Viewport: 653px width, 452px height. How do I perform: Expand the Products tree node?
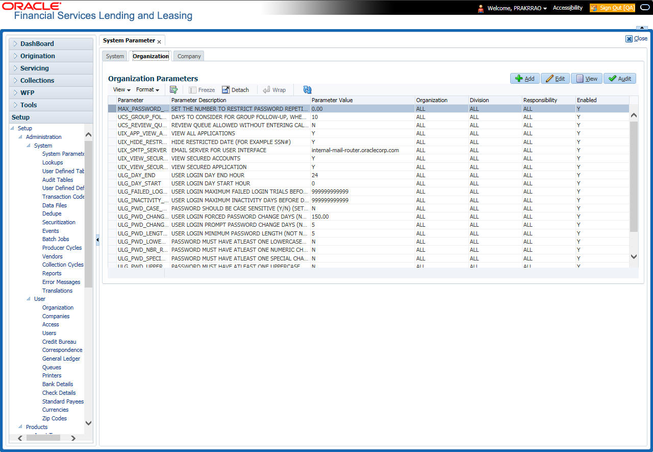click(20, 427)
